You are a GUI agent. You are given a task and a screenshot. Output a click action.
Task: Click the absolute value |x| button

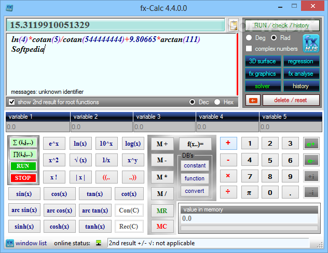pyautogui.click(x=80, y=177)
